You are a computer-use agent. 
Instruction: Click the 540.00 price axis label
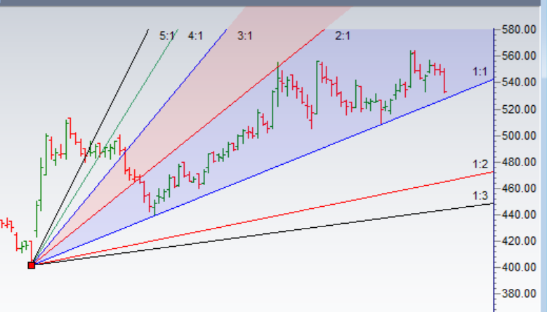[x=519, y=83]
